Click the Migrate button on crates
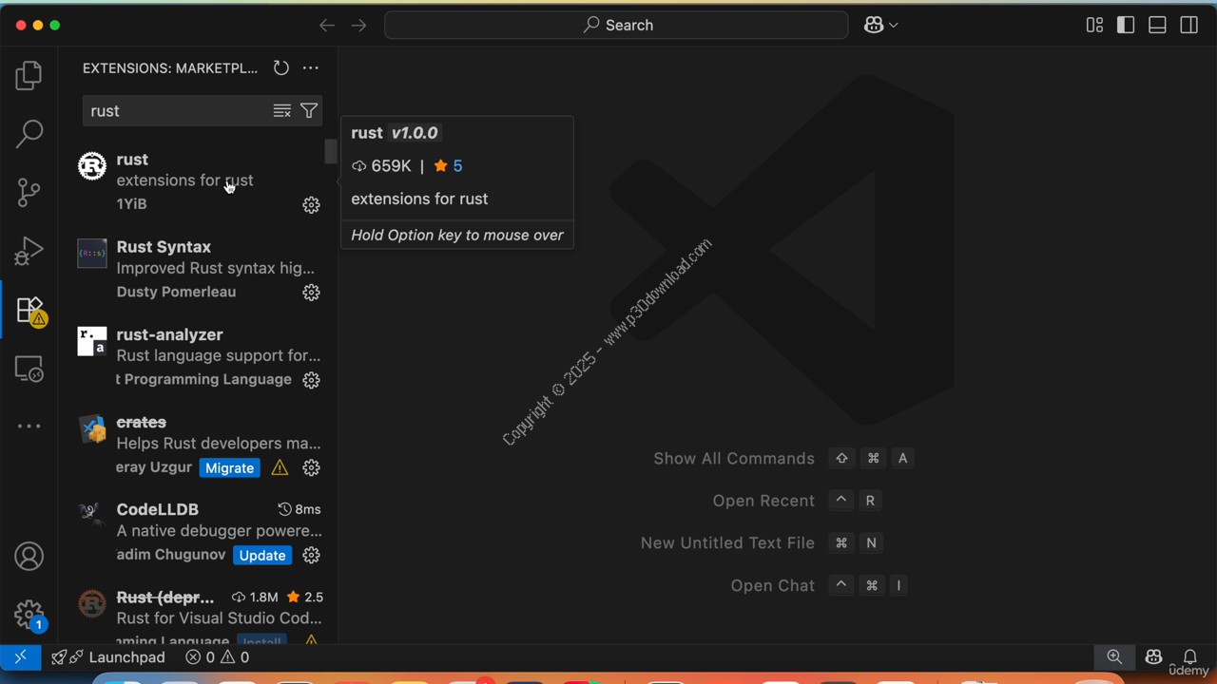The width and height of the screenshot is (1217, 684). [x=230, y=467]
